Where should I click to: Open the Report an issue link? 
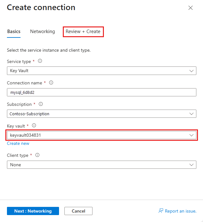point(181,211)
